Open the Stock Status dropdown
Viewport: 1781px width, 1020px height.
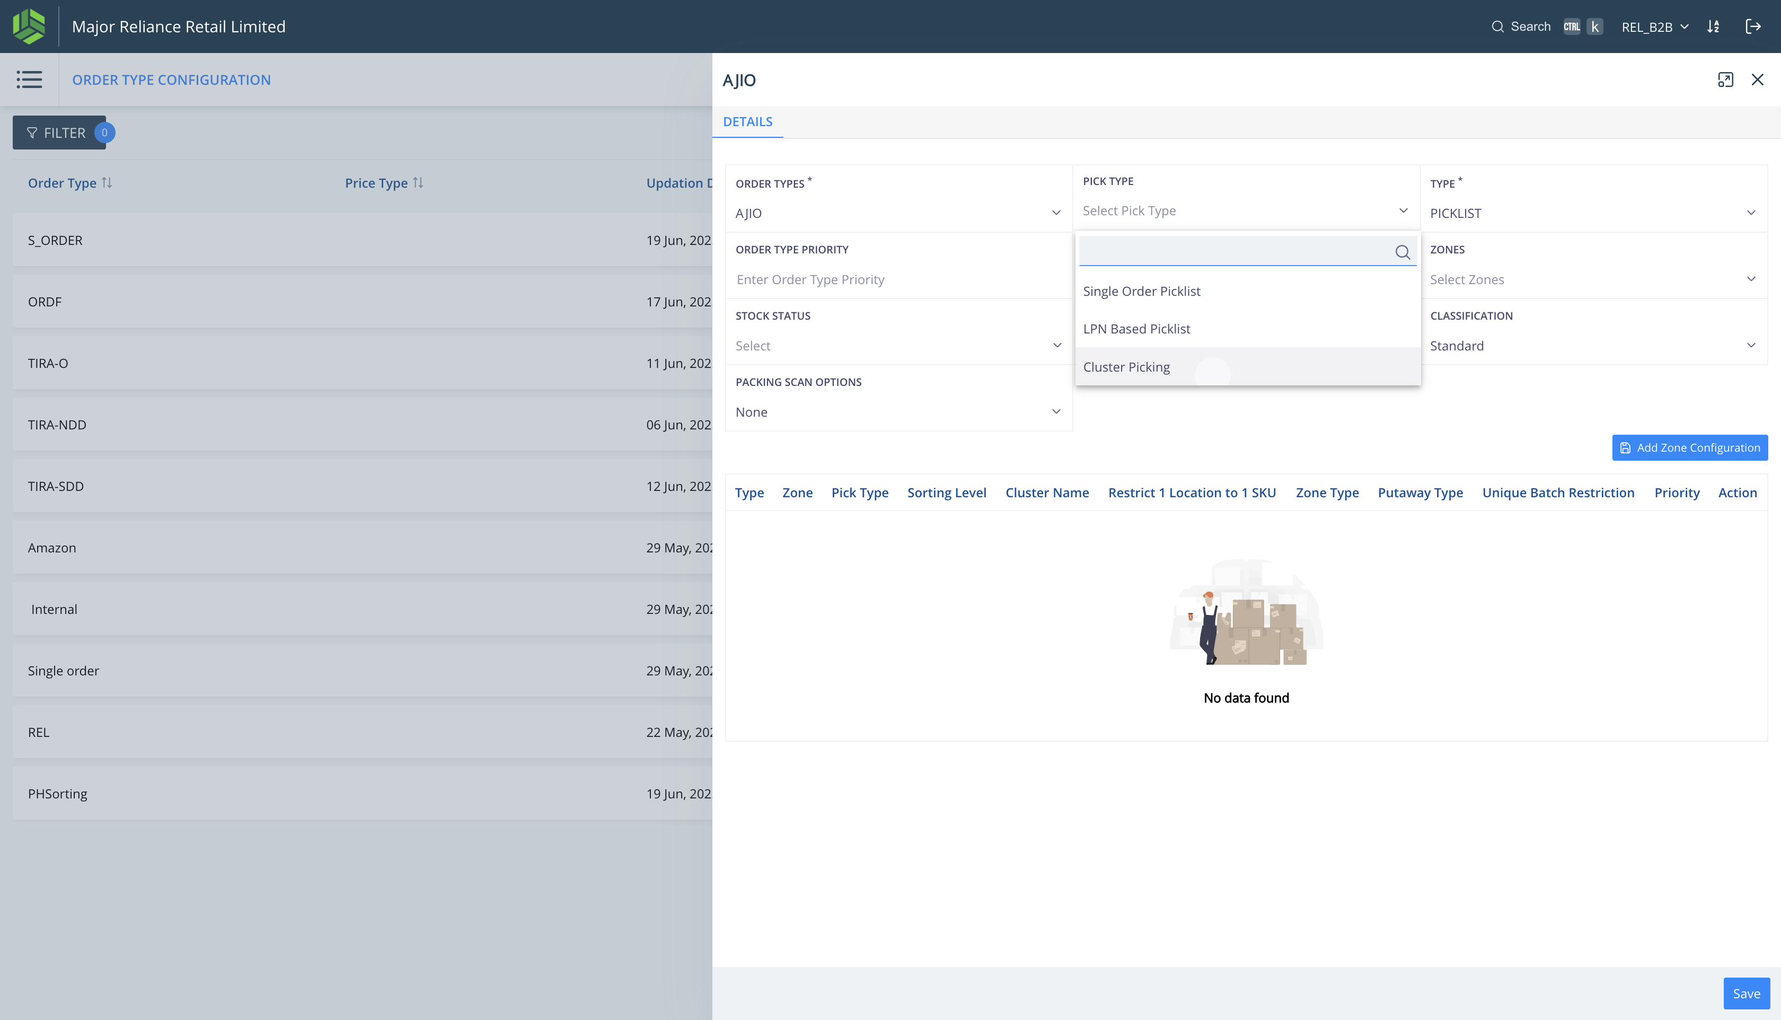(898, 345)
